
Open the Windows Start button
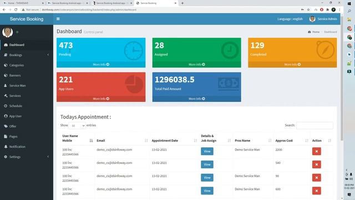tap(349, 3)
